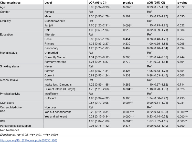This screenshot has height=142, width=192.
Task: Click the Yes and adherent cell
Action: (56, 116)
